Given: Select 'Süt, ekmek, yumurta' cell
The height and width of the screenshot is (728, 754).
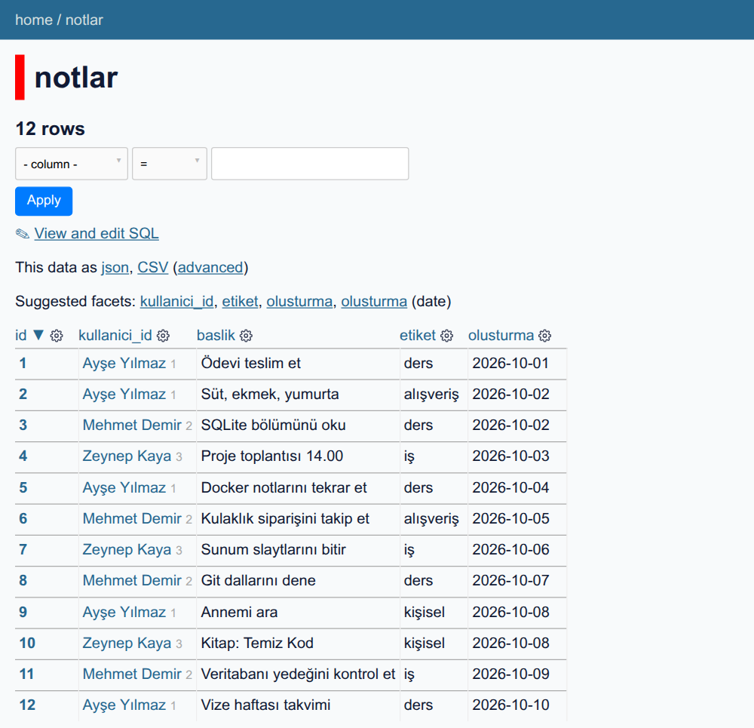Looking at the screenshot, I should coord(298,394).
